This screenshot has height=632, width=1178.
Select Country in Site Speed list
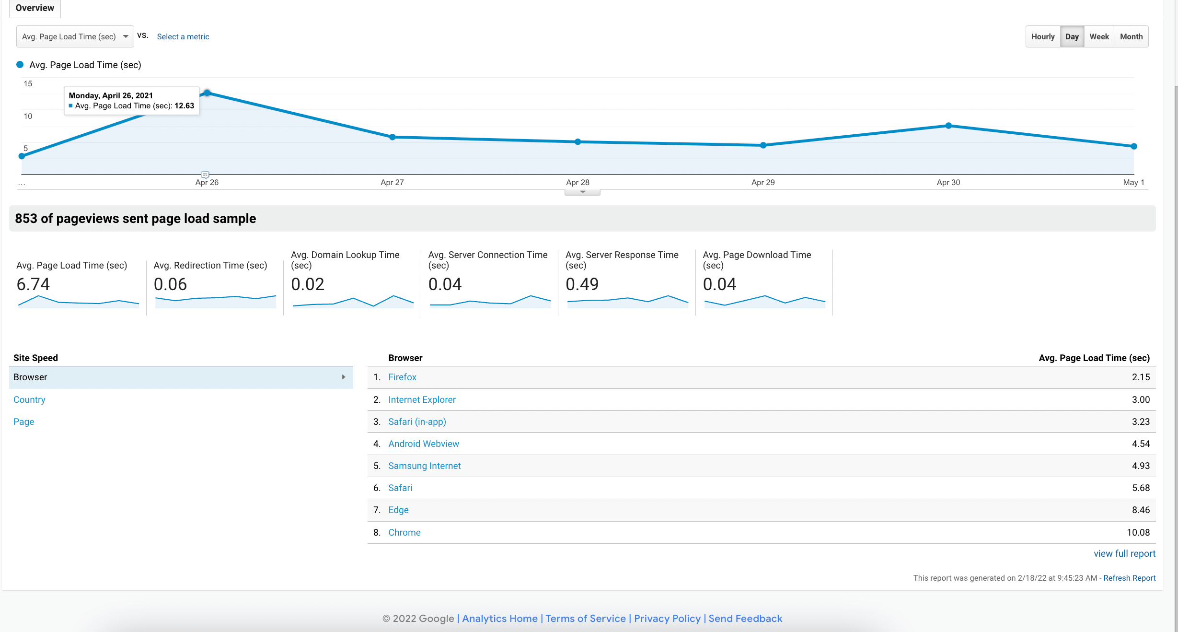coord(29,399)
